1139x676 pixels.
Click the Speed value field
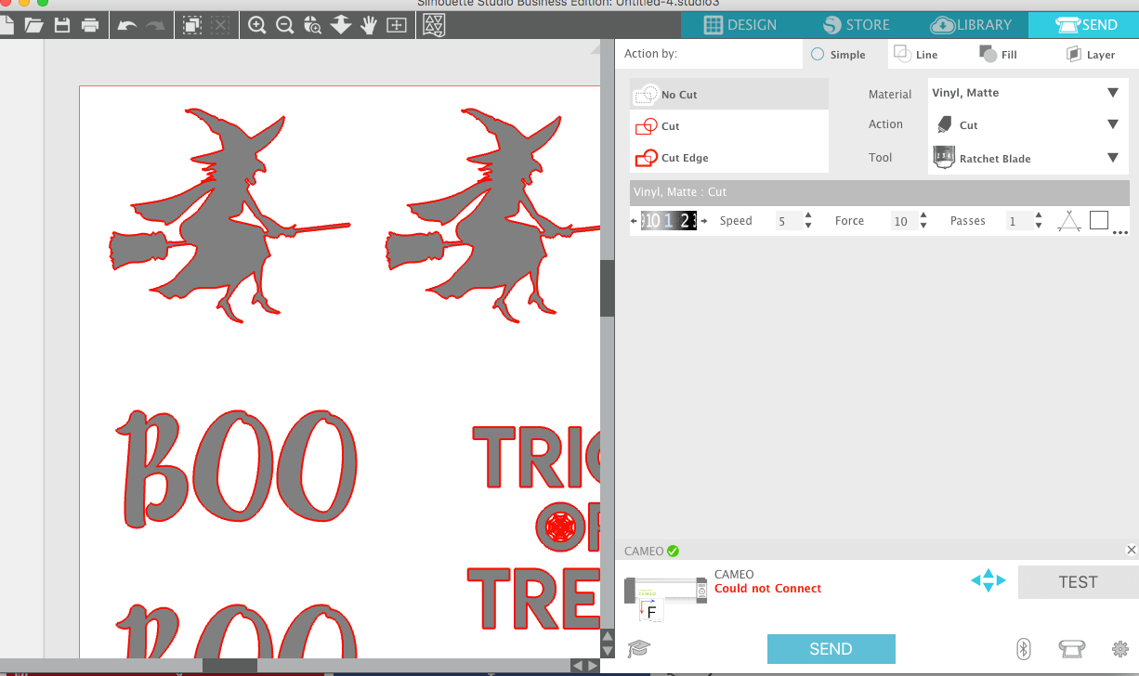click(x=789, y=221)
